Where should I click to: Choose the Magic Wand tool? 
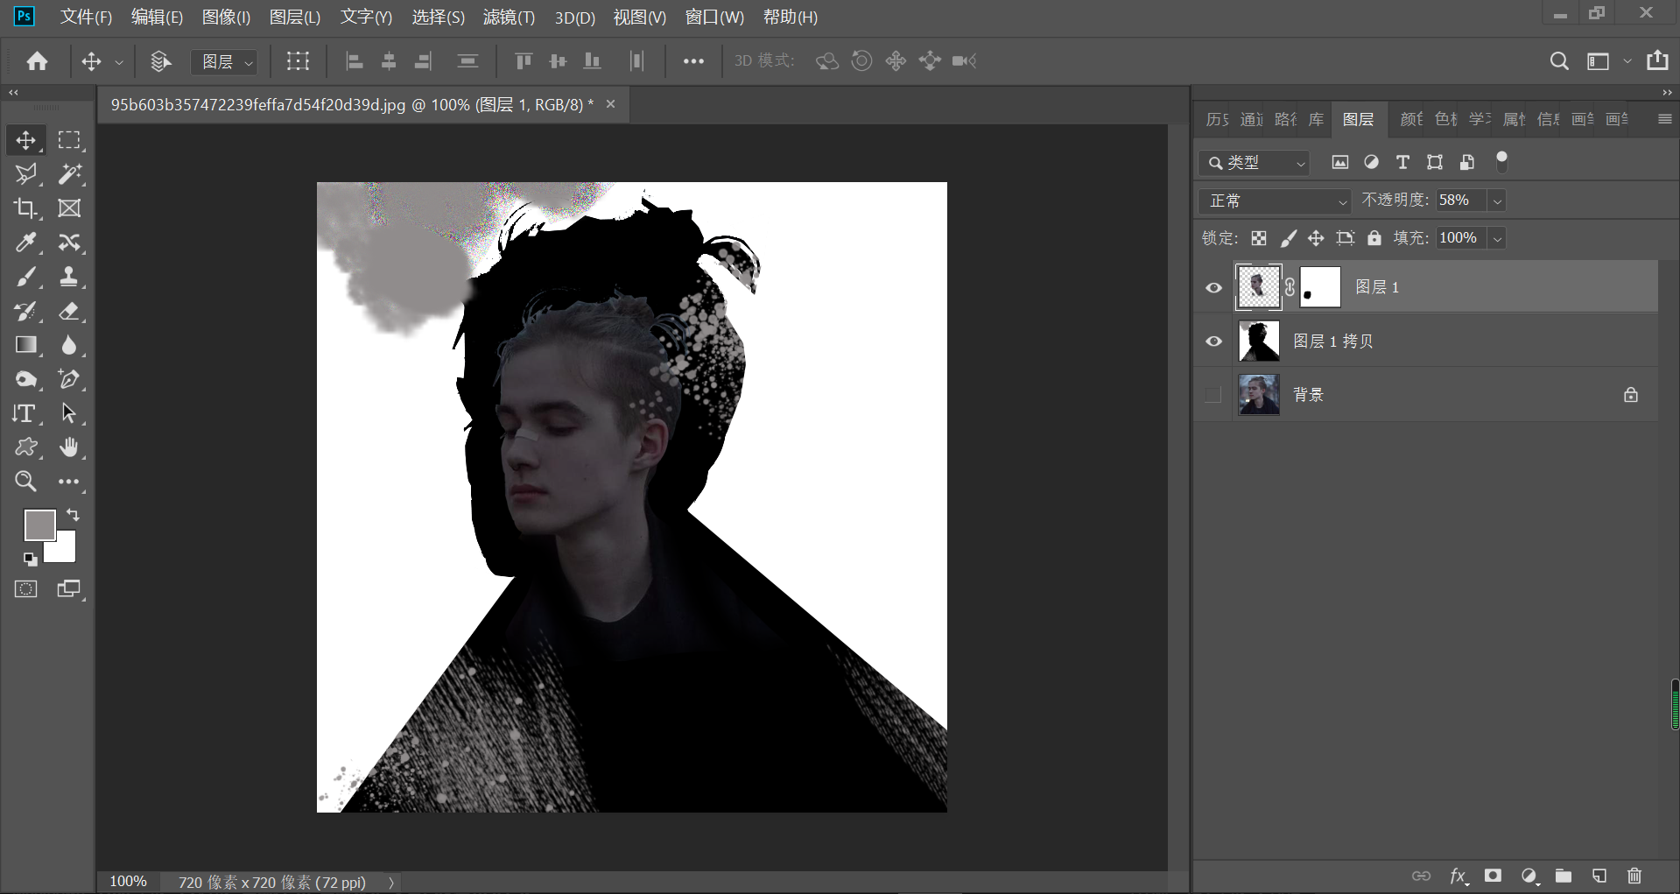pyautogui.click(x=68, y=174)
